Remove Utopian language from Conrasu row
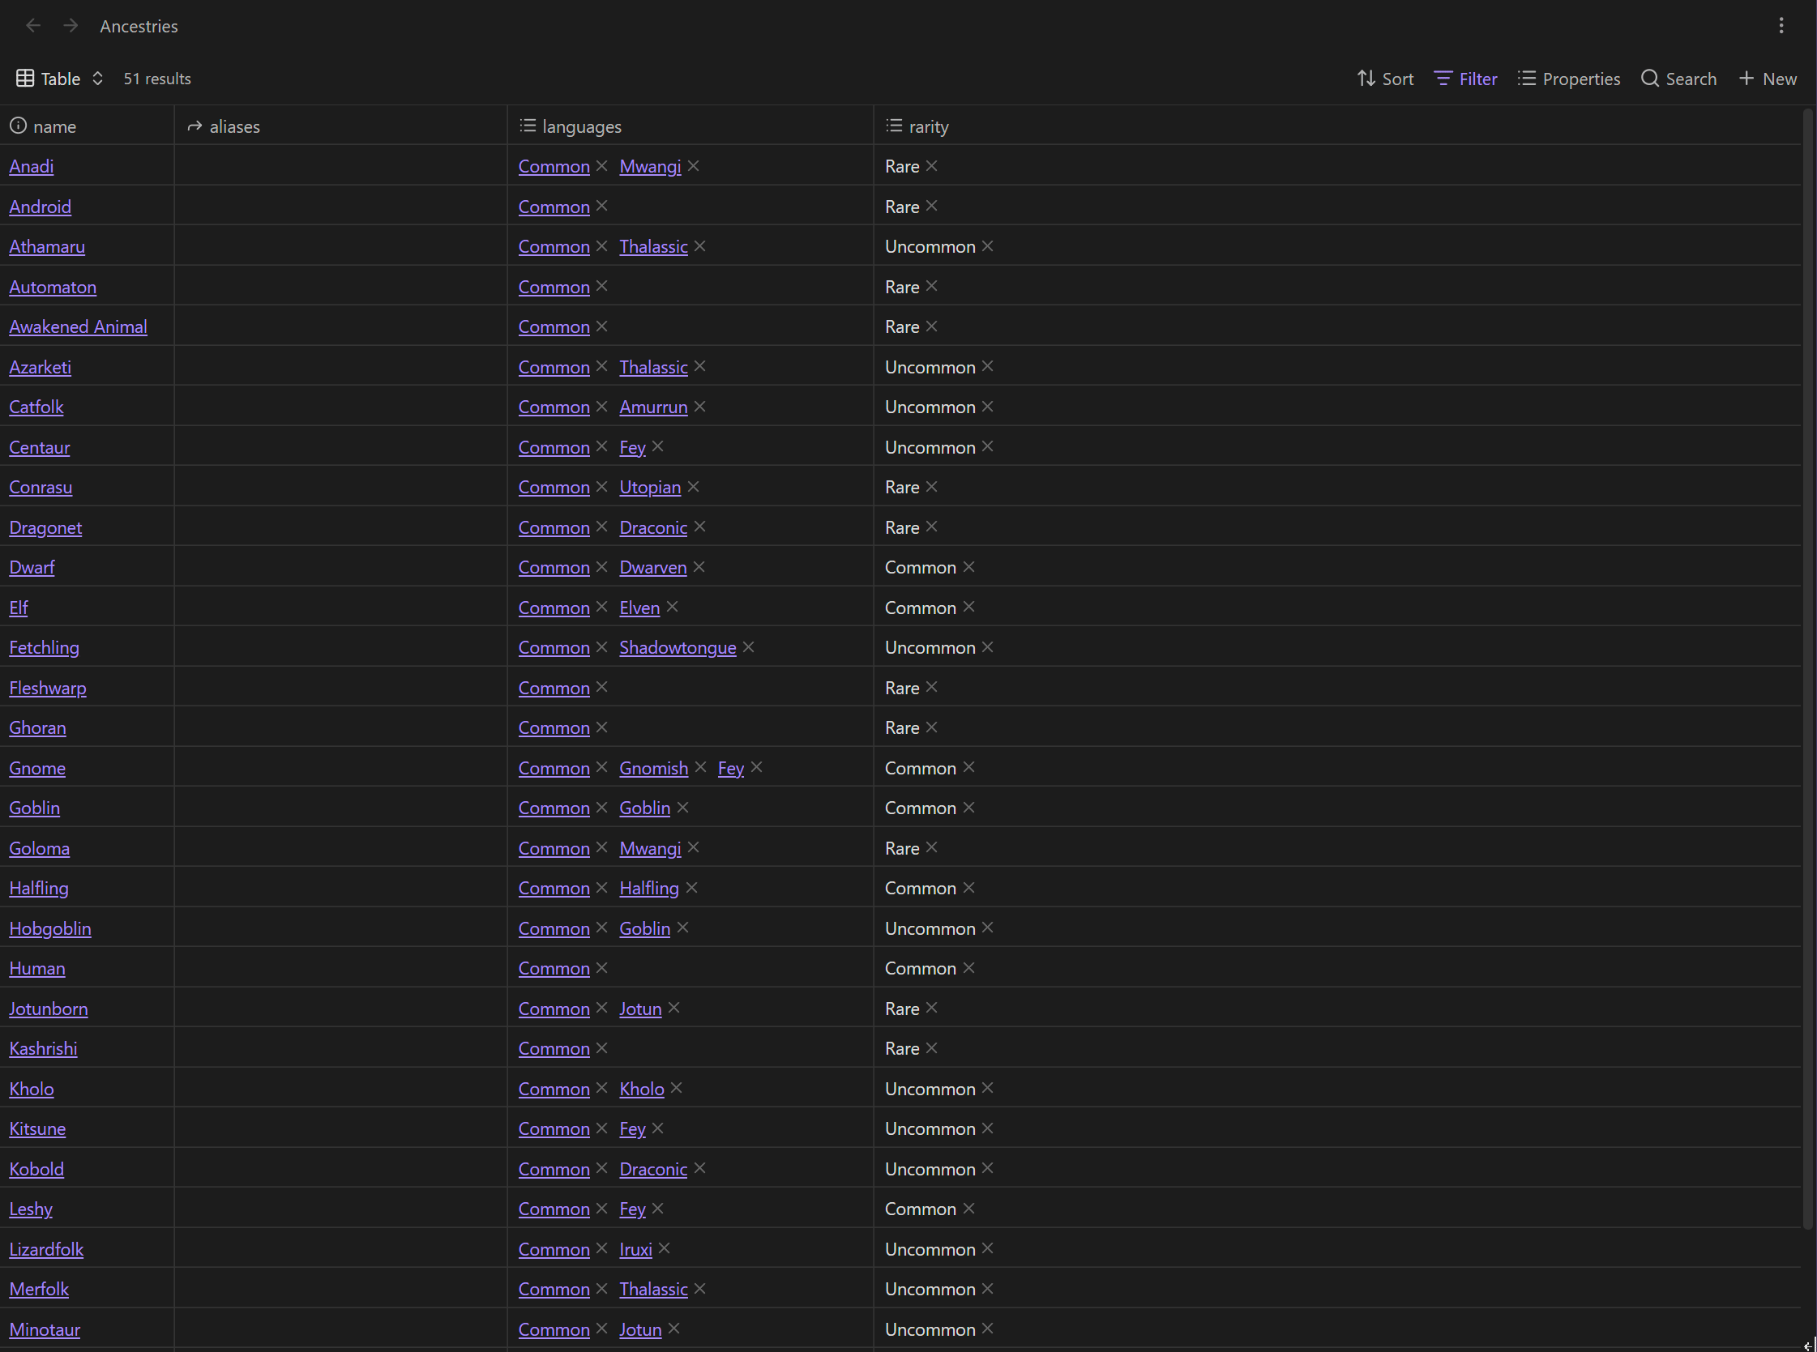Viewport: 1817px width, 1352px height. [x=694, y=487]
